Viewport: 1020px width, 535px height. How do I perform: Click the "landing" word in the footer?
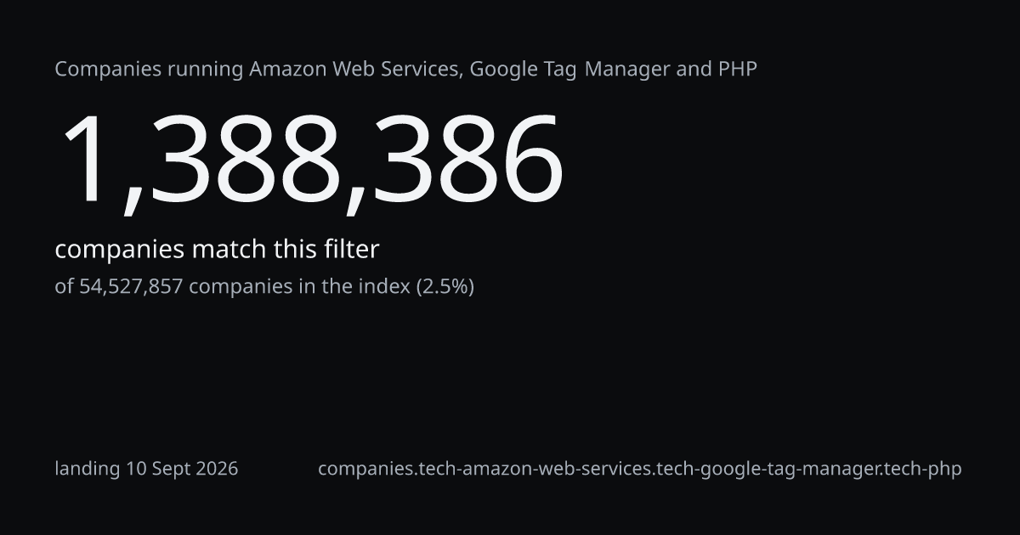point(88,469)
